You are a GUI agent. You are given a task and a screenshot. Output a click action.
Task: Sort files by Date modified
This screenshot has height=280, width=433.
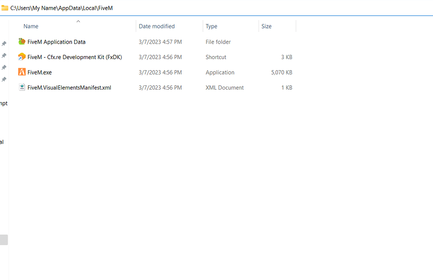coord(156,26)
